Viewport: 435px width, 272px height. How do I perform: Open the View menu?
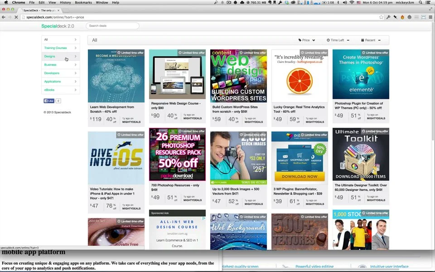(x=52, y=3)
